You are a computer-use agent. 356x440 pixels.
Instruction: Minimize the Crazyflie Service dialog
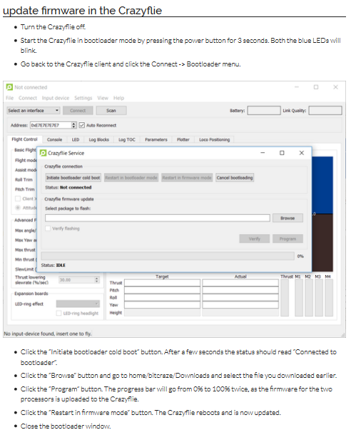click(x=263, y=153)
